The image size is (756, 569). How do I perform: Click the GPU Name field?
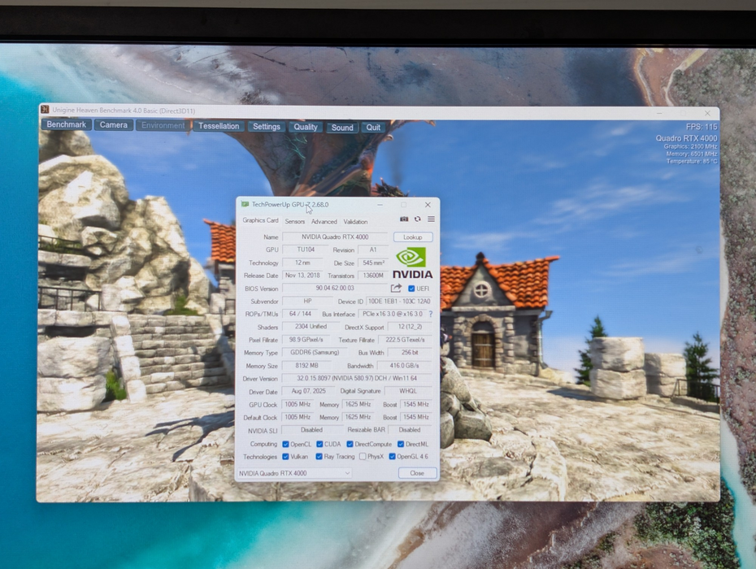335,237
